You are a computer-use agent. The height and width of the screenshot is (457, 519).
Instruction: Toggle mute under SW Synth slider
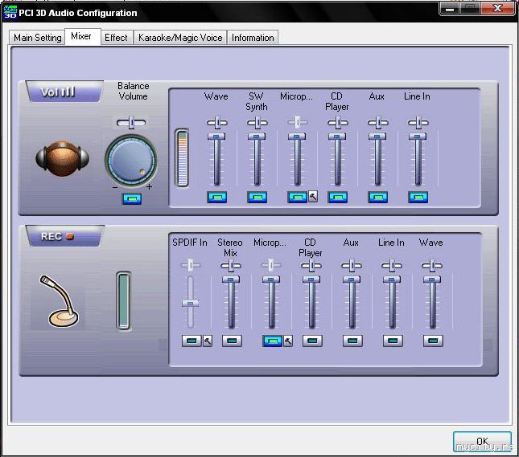(257, 197)
